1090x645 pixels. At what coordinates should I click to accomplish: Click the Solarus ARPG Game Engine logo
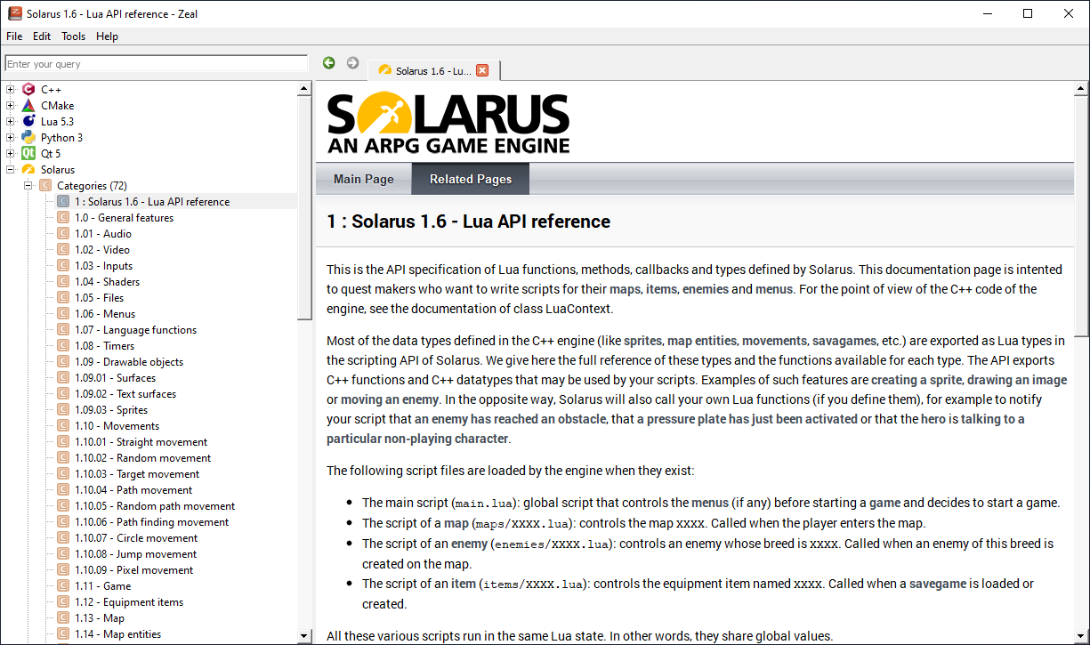(448, 122)
